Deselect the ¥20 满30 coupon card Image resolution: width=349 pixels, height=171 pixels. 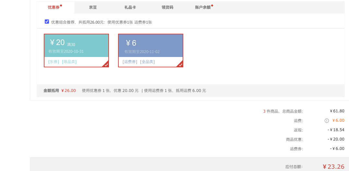[76, 51]
